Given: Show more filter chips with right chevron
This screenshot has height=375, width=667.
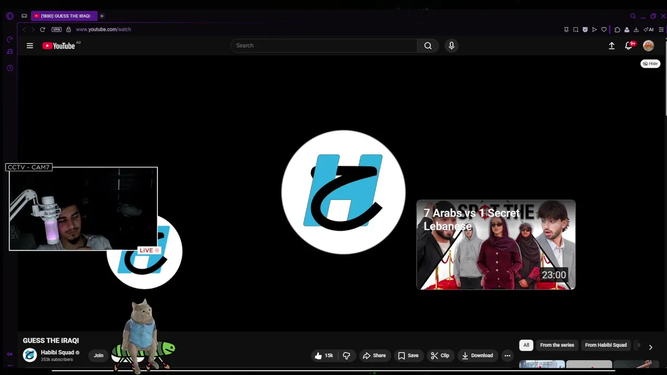Looking at the screenshot, I should click(x=650, y=347).
